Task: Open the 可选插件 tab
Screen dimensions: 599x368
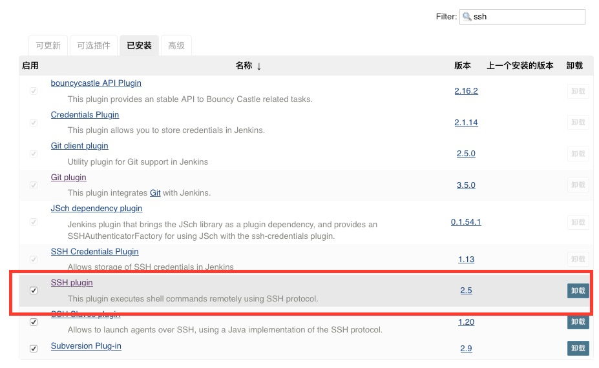Action: click(94, 45)
